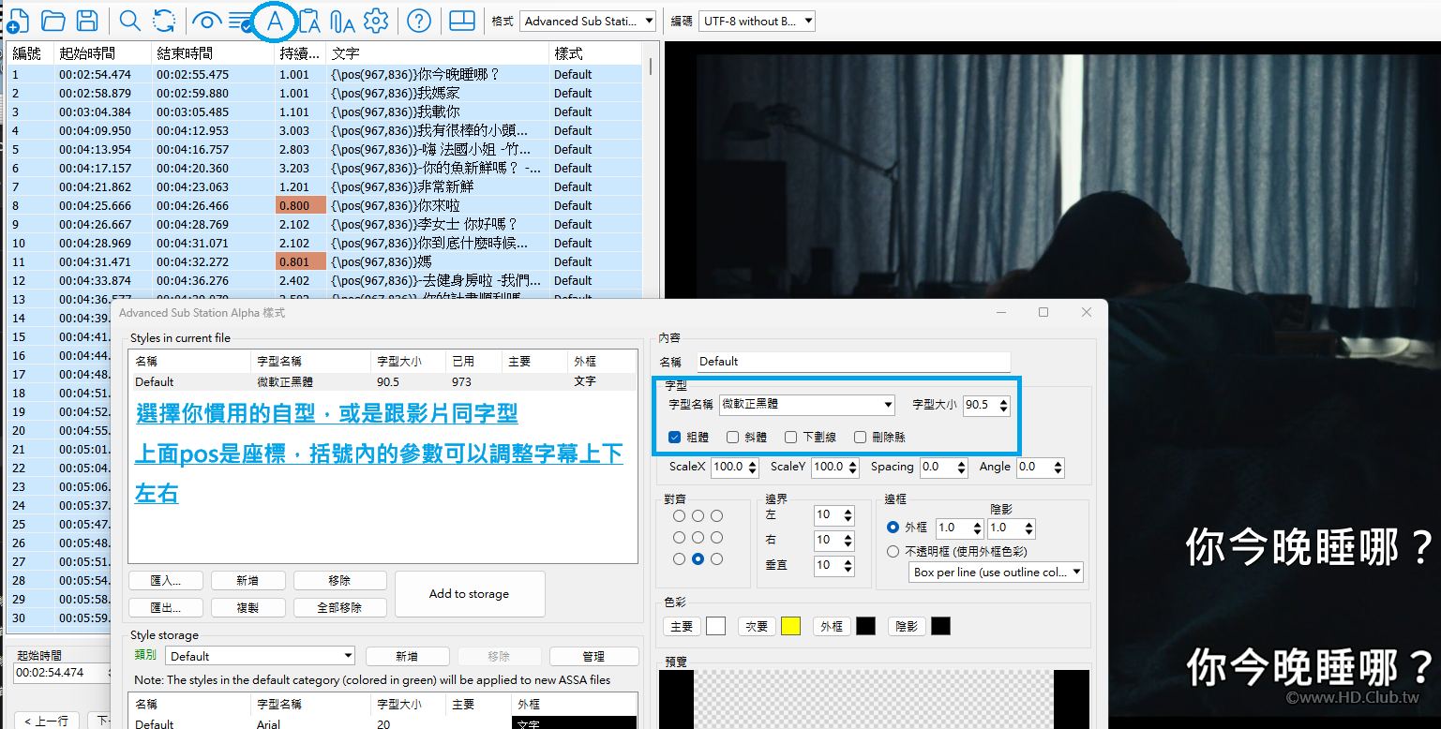Screen dimensions: 1441x729
Task: Expand the 字型名稱 font name dropdown
Action: tap(807, 405)
